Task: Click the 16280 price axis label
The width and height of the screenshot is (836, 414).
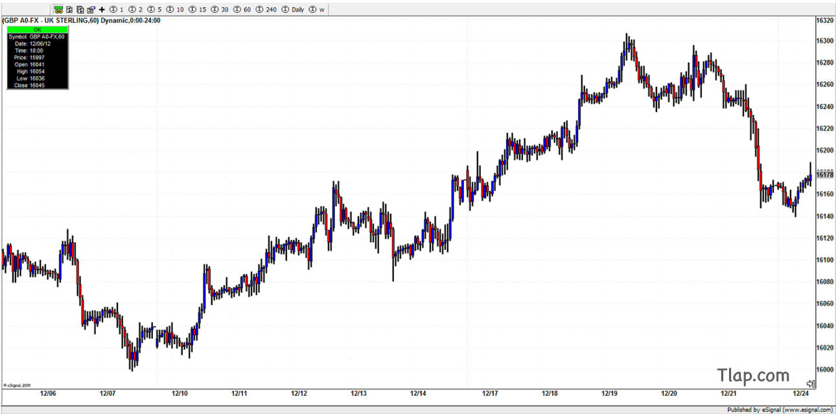Action: click(824, 63)
